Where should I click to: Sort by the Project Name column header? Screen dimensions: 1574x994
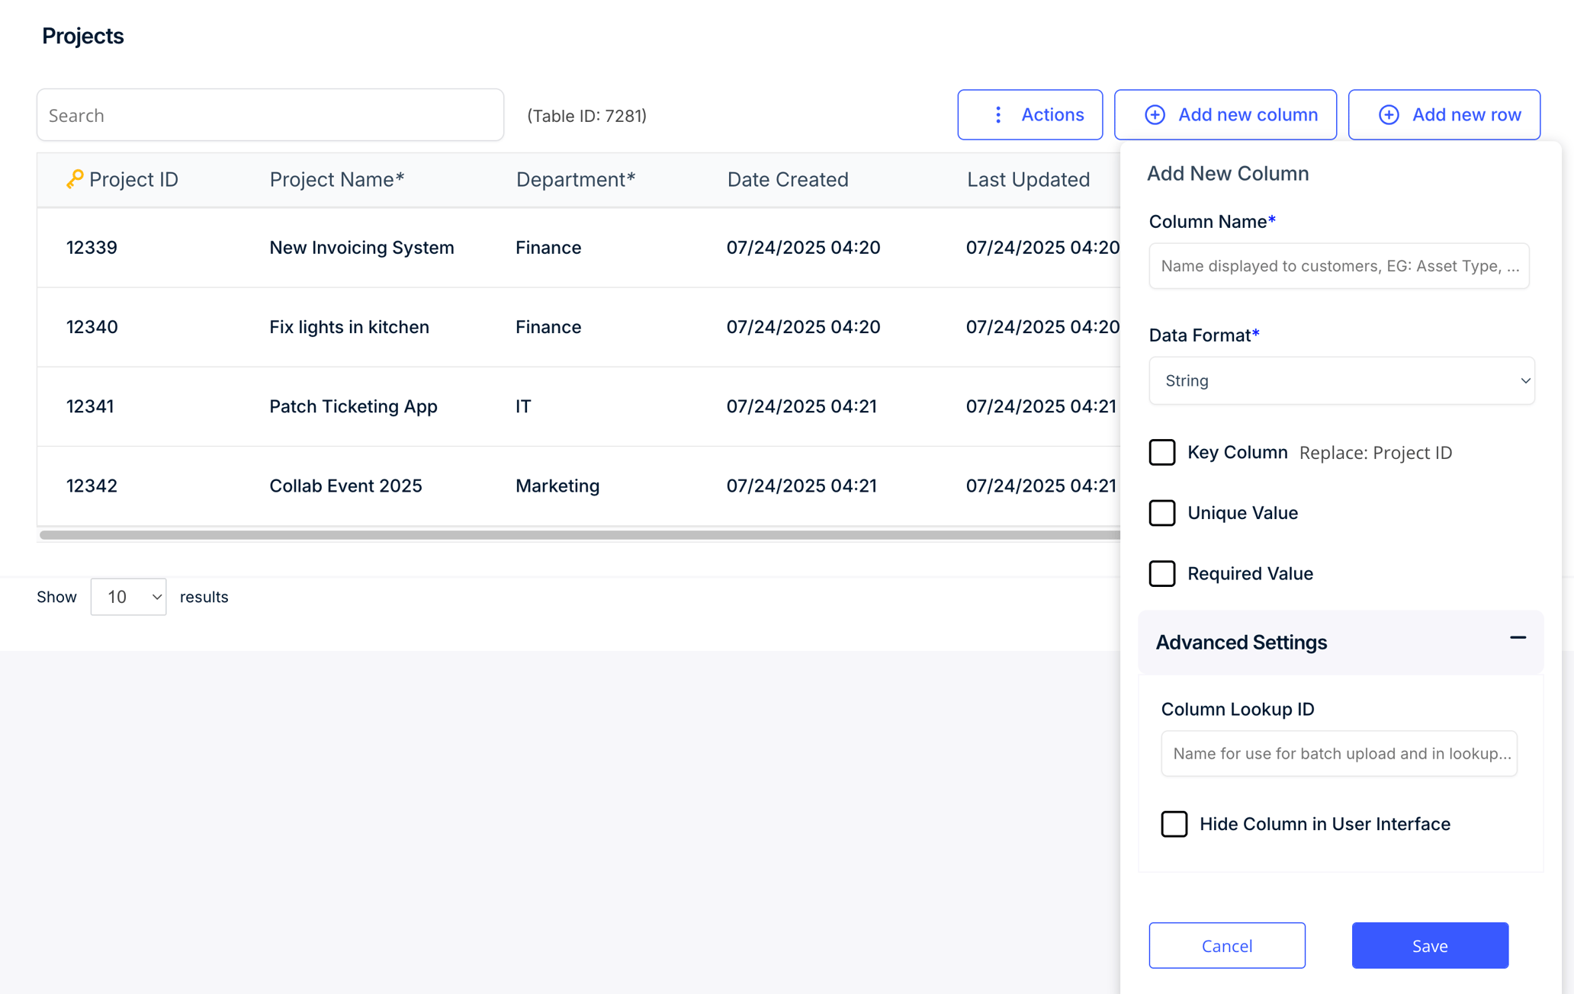[x=337, y=179]
